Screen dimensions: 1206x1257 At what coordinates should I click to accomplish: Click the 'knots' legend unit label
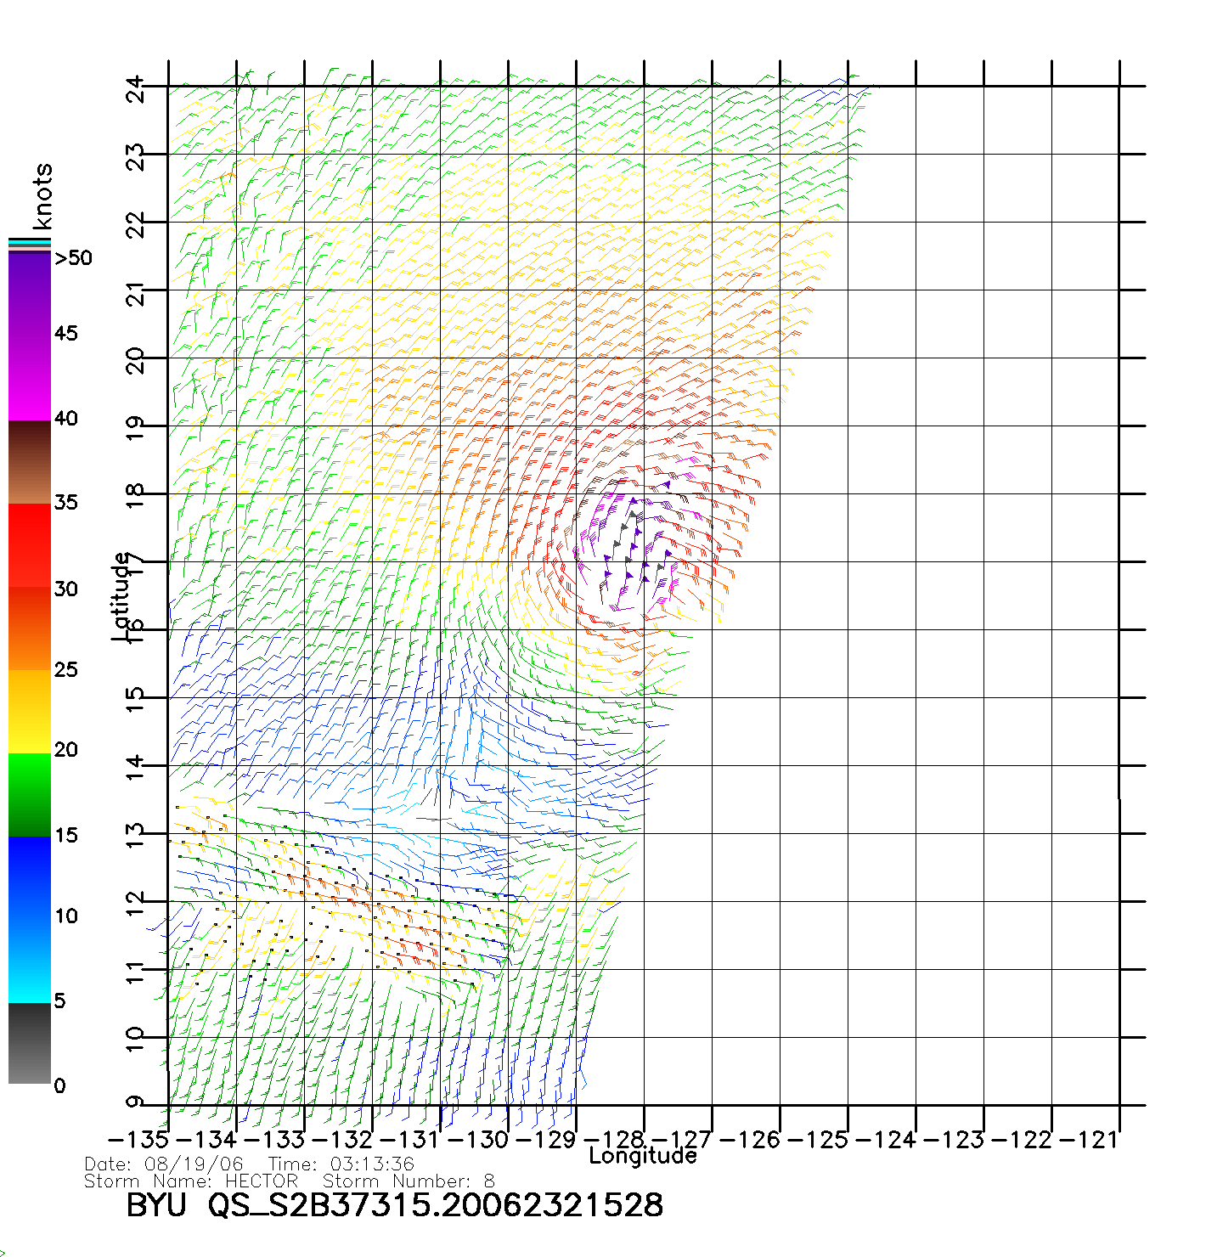42,196
